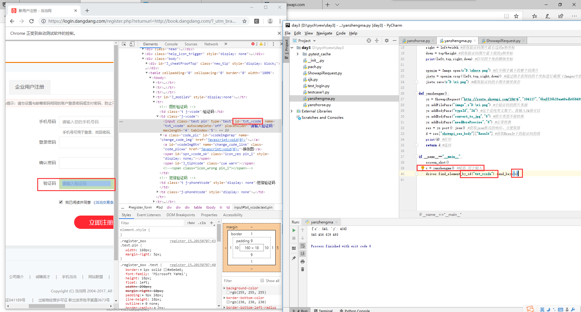Click the Styles filter input field
The height and width of the screenshot is (312, 581).
[x=151, y=223]
